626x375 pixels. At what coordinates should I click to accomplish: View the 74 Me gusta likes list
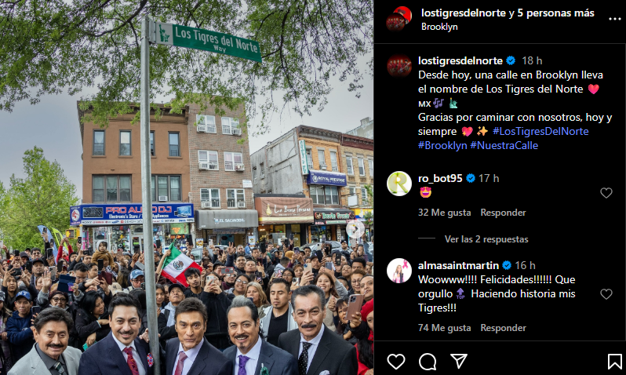pyautogui.click(x=444, y=328)
